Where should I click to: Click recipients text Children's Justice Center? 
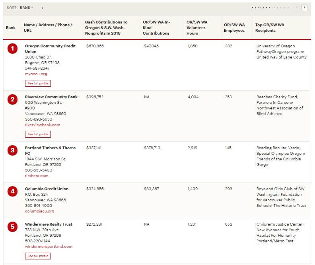[x=280, y=224]
